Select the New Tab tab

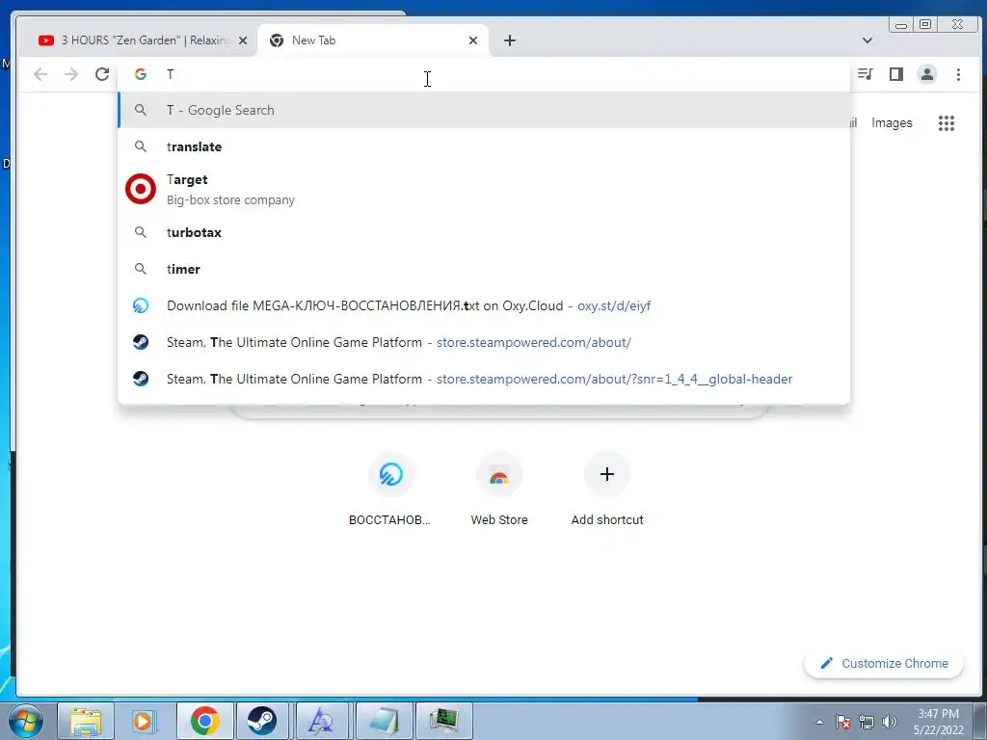pos(373,40)
